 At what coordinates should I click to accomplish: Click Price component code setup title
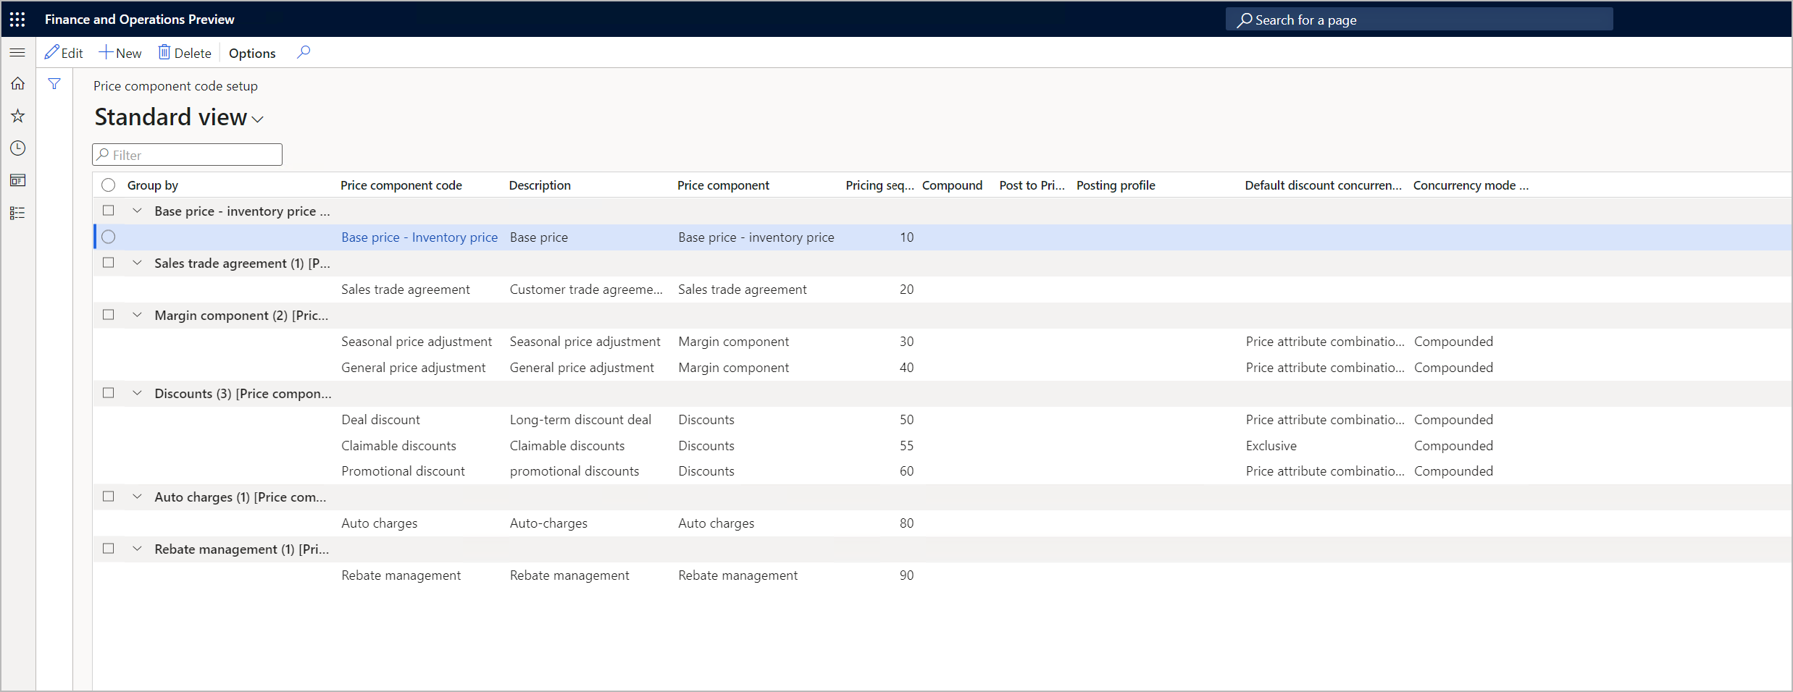[175, 86]
